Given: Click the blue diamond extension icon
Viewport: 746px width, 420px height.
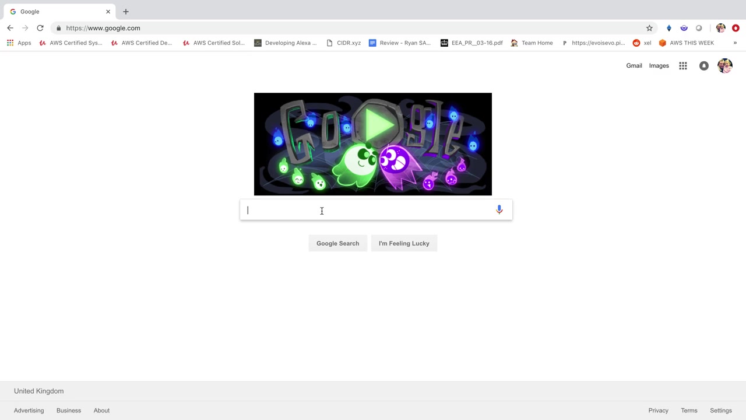Looking at the screenshot, I should coord(669,28).
